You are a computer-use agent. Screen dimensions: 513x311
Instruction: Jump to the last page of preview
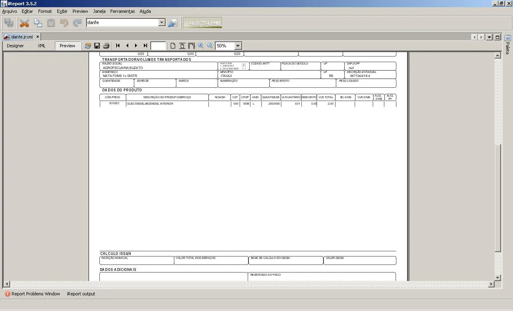click(145, 46)
